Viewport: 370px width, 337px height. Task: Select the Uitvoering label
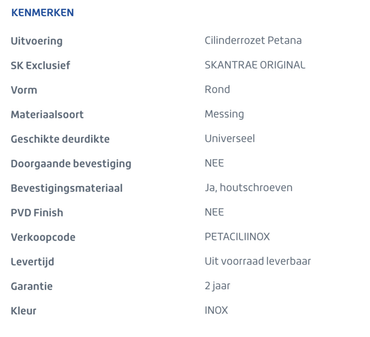(37, 41)
